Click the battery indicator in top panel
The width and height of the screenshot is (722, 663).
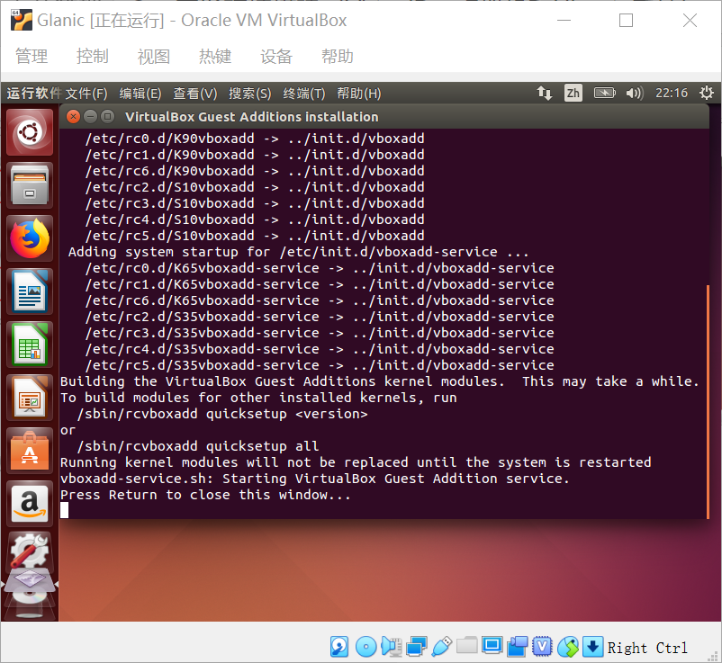pos(605,94)
